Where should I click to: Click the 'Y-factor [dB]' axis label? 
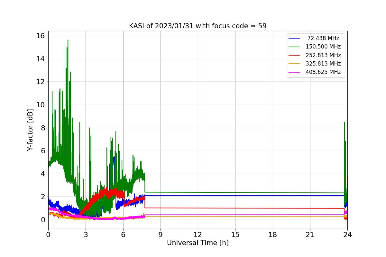[x=30, y=130]
